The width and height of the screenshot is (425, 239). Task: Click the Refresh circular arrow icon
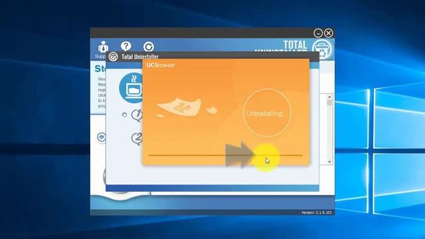[x=149, y=47]
